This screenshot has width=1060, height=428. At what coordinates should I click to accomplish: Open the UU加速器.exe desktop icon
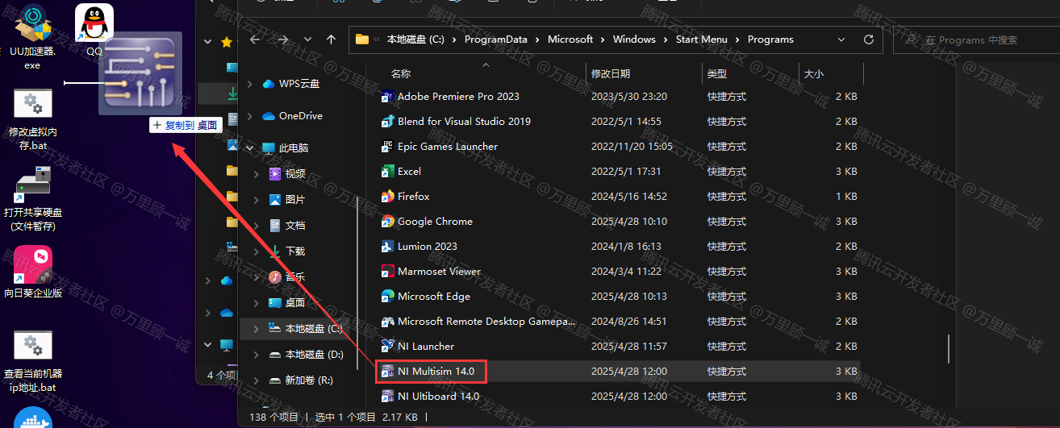pos(32,24)
